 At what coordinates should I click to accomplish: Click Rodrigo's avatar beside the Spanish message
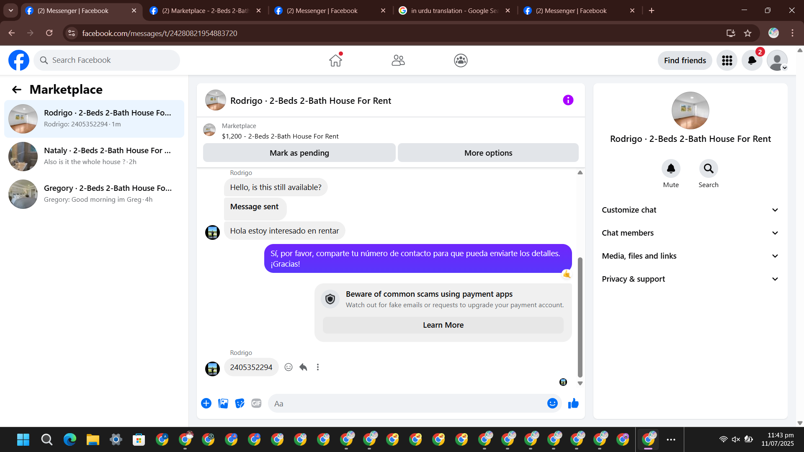212,232
